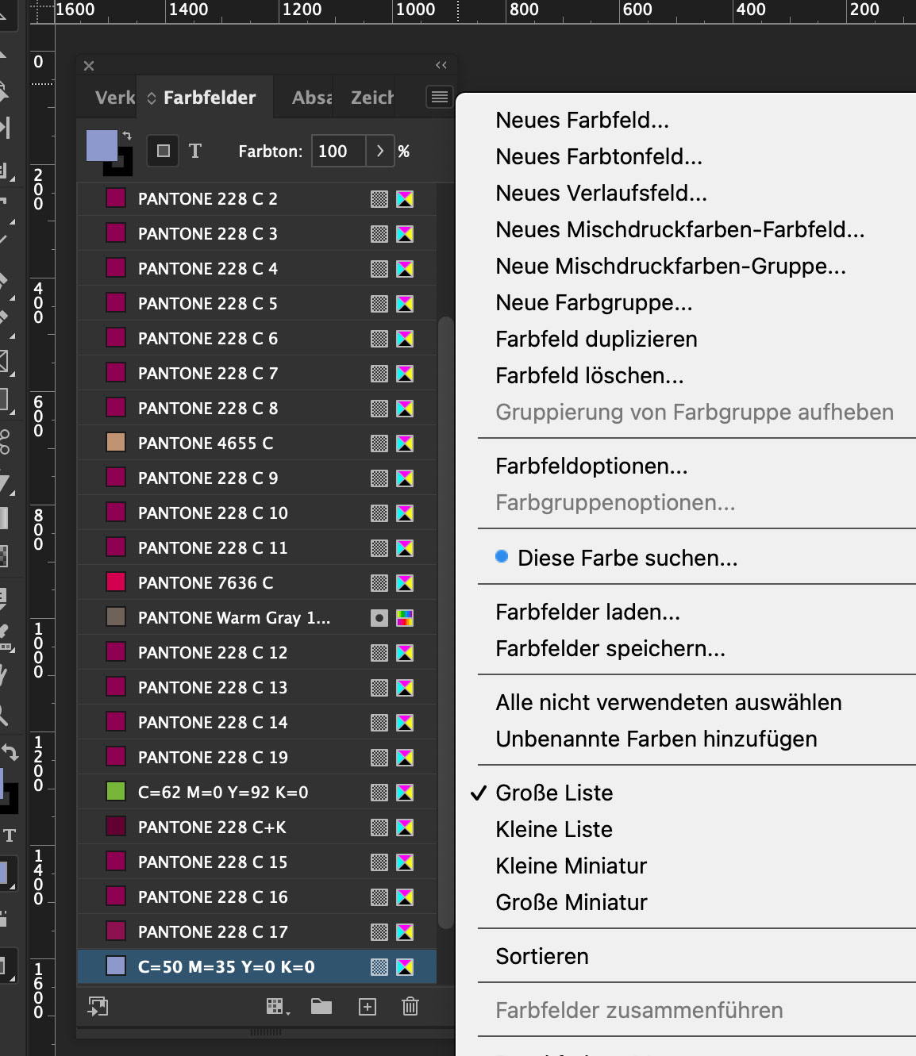Toggle Große Liste option in the menu
This screenshot has height=1056, width=916.
(x=554, y=793)
